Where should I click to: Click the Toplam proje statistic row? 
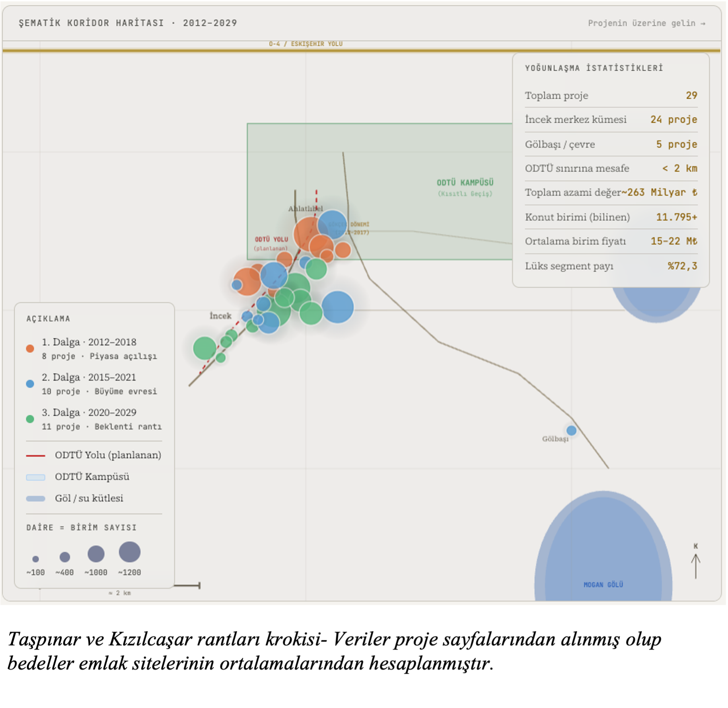pos(611,96)
